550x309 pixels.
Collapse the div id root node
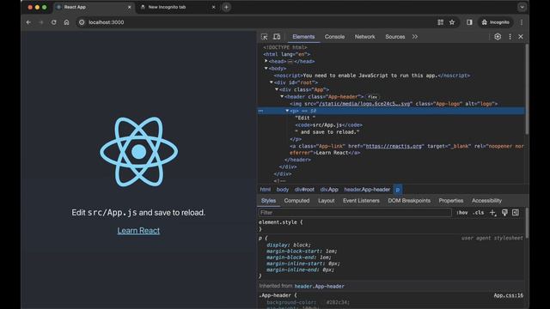[272, 82]
